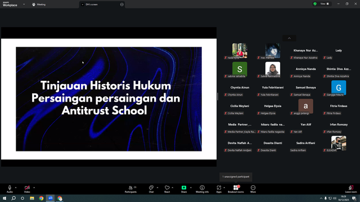Click Leave room
The image size is (360, 202).
pos(351,189)
